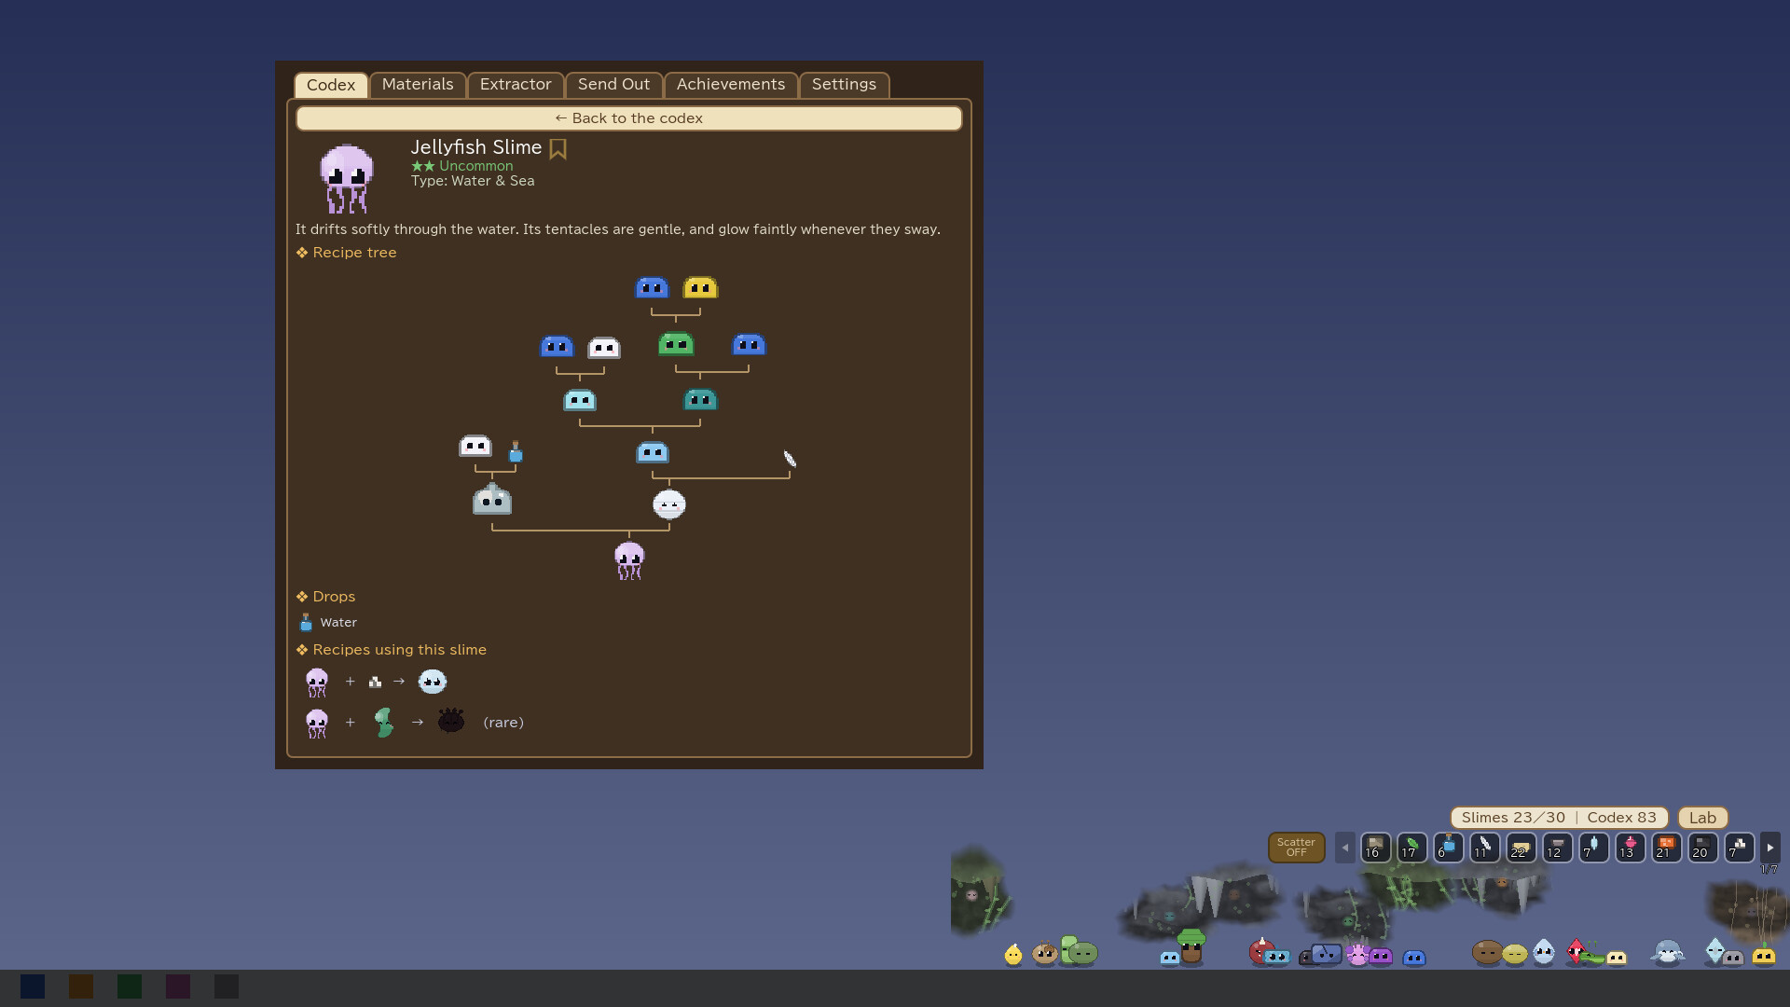
Task: Select the Codex tab
Action: coord(331,85)
